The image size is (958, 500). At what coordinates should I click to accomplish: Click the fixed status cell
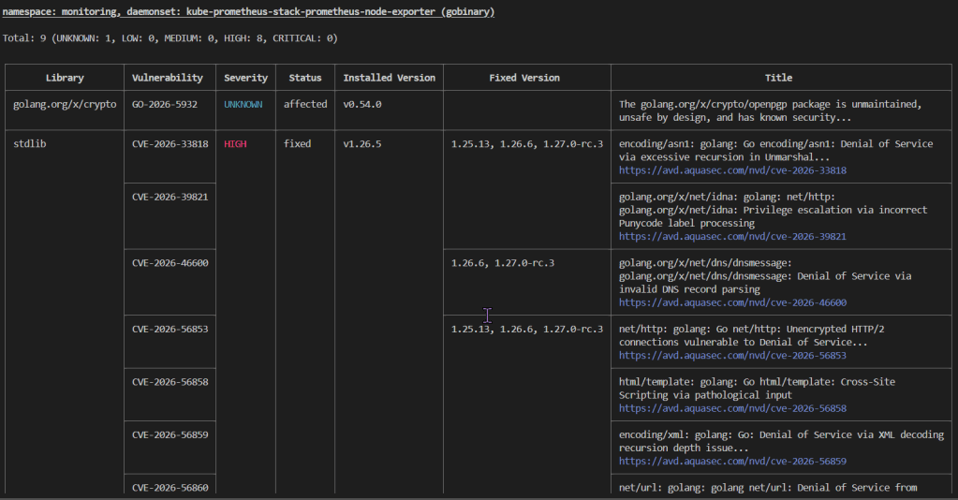[297, 144]
